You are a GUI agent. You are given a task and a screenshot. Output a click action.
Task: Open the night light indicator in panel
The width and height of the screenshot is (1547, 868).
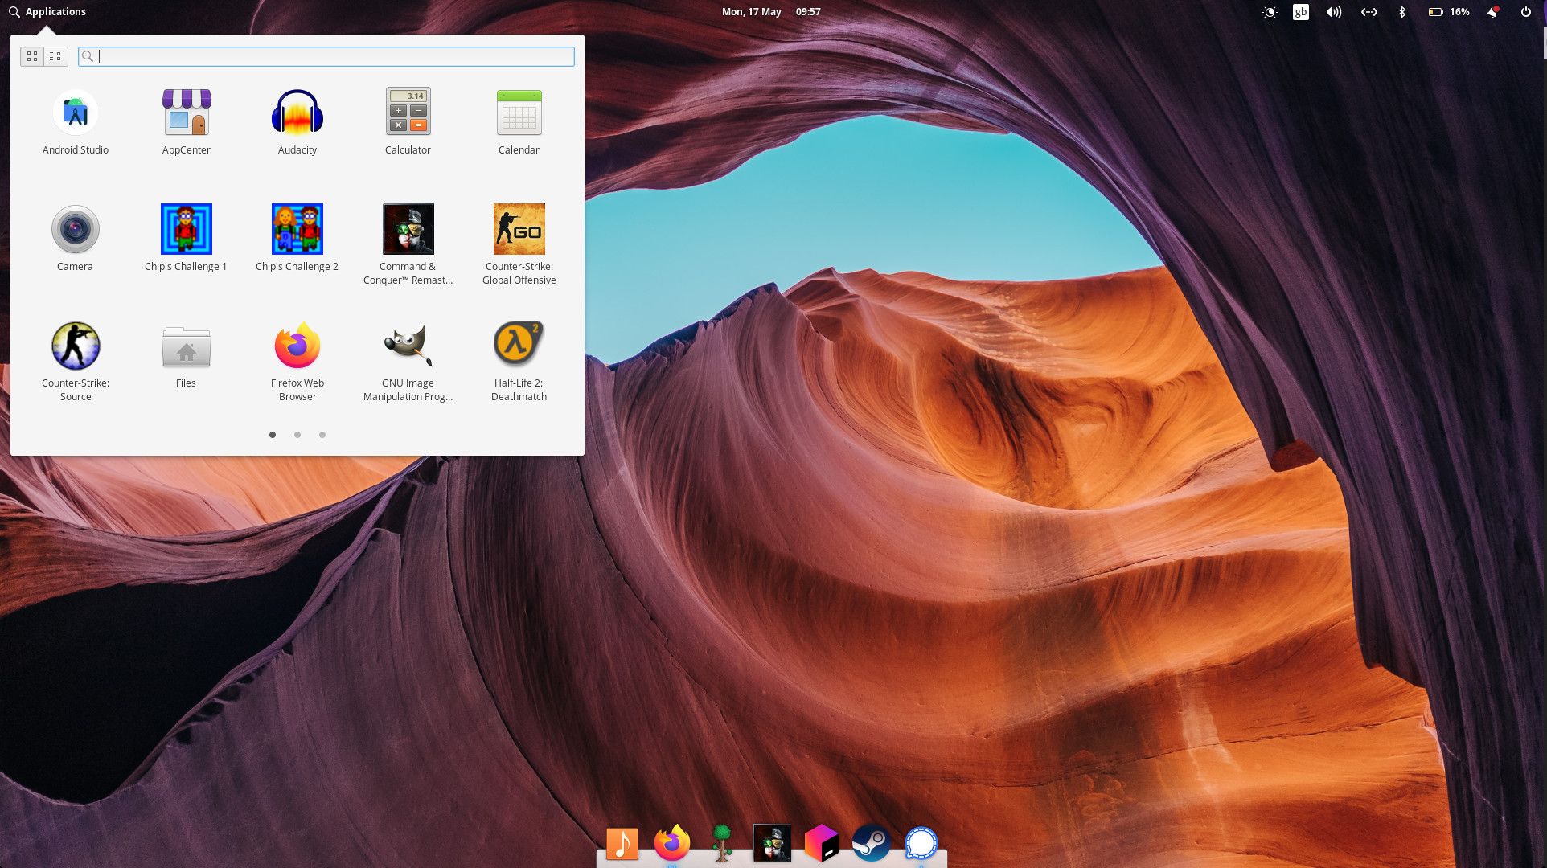pyautogui.click(x=1270, y=12)
